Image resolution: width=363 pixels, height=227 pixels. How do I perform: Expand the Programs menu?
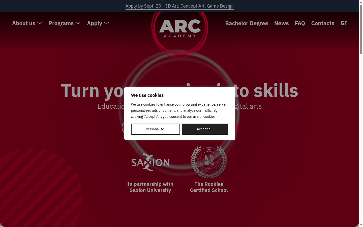coord(65,23)
